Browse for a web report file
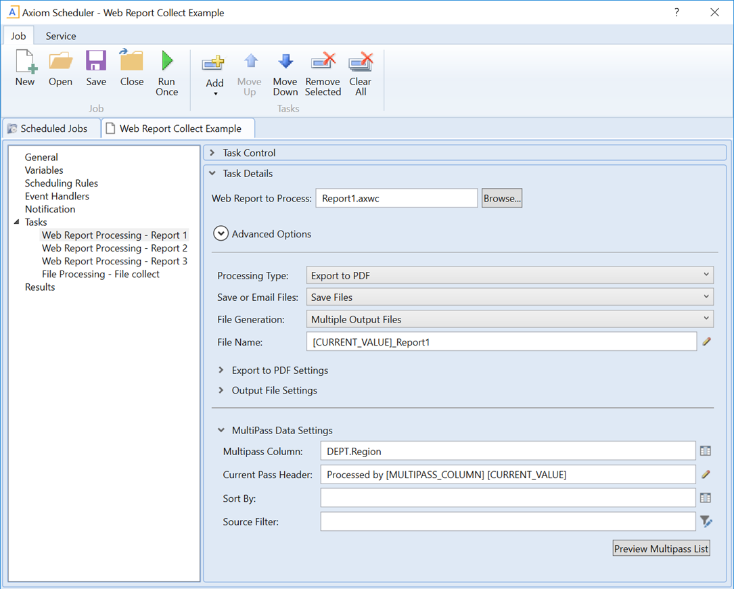 [x=501, y=197]
